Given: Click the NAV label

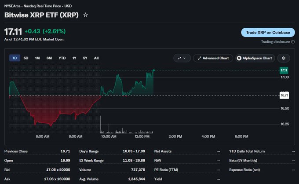Looking at the screenshot, I should 158,161.
